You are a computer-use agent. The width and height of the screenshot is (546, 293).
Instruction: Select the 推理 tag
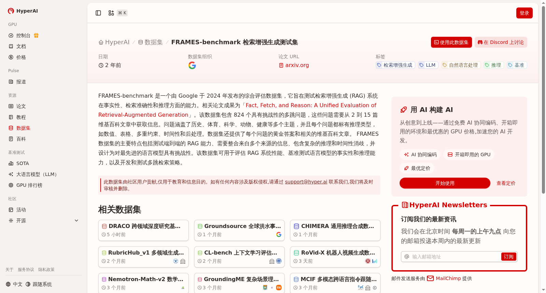coord(493,65)
